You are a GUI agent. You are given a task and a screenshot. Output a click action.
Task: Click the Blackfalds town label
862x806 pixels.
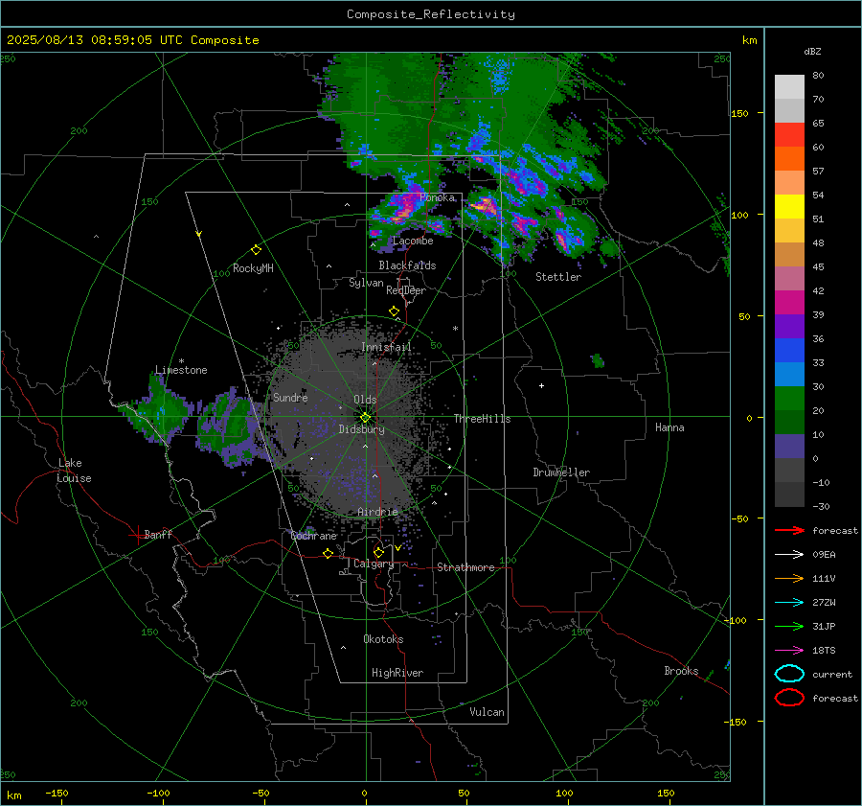click(x=407, y=265)
